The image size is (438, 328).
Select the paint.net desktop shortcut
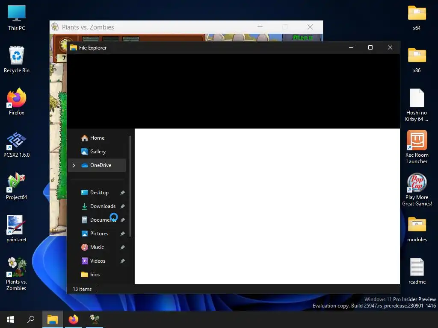[x=17, y=229]
